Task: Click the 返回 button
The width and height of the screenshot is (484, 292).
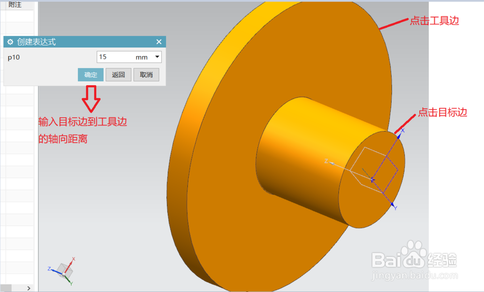Action: [x=118, y=75]
